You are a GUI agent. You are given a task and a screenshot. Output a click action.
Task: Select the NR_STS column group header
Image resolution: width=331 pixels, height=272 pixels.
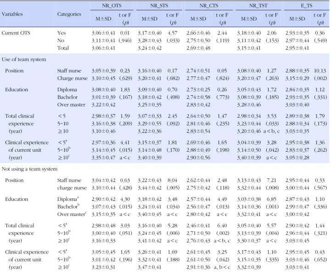[x=159, y=6]
